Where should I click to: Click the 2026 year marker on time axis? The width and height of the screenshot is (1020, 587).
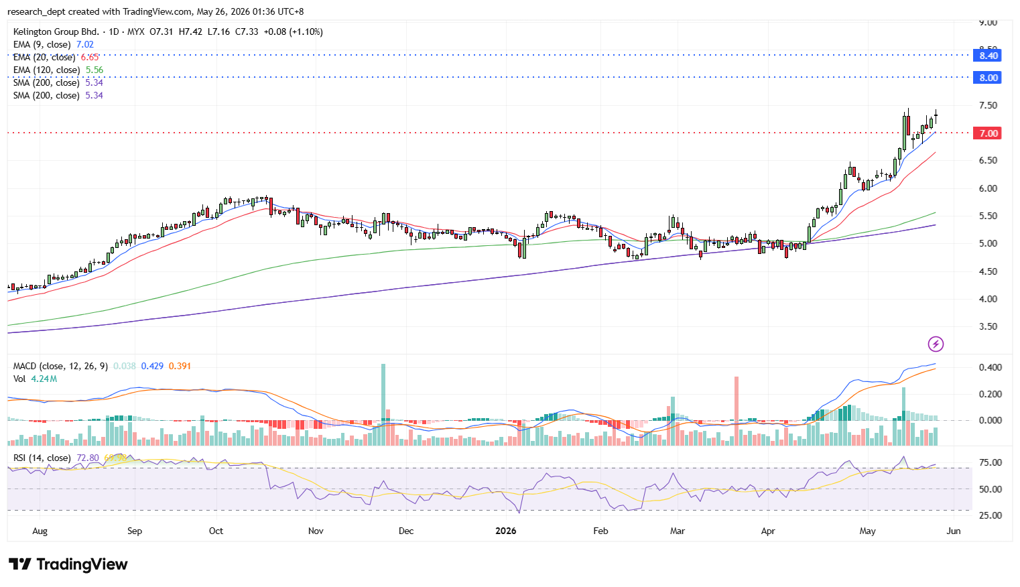[x=506, y=531]
